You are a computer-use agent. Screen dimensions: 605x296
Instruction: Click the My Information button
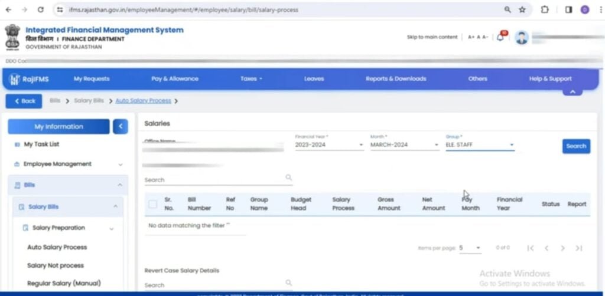pyautogui.click(x=58, y=126)
